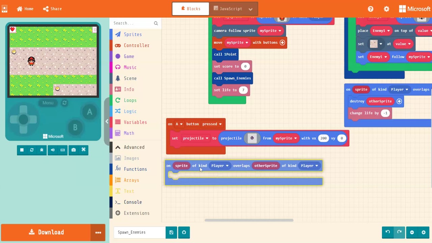
Task: Zoom out of the workspace
Action: click(x=412, y=232)
